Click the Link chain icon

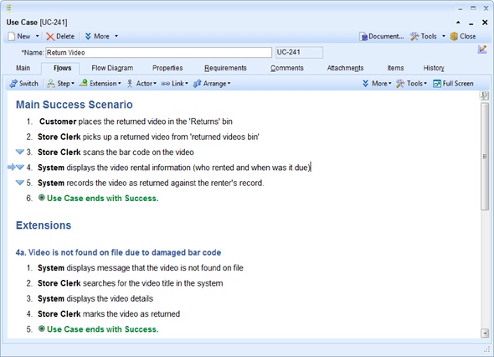coord(166,84)
